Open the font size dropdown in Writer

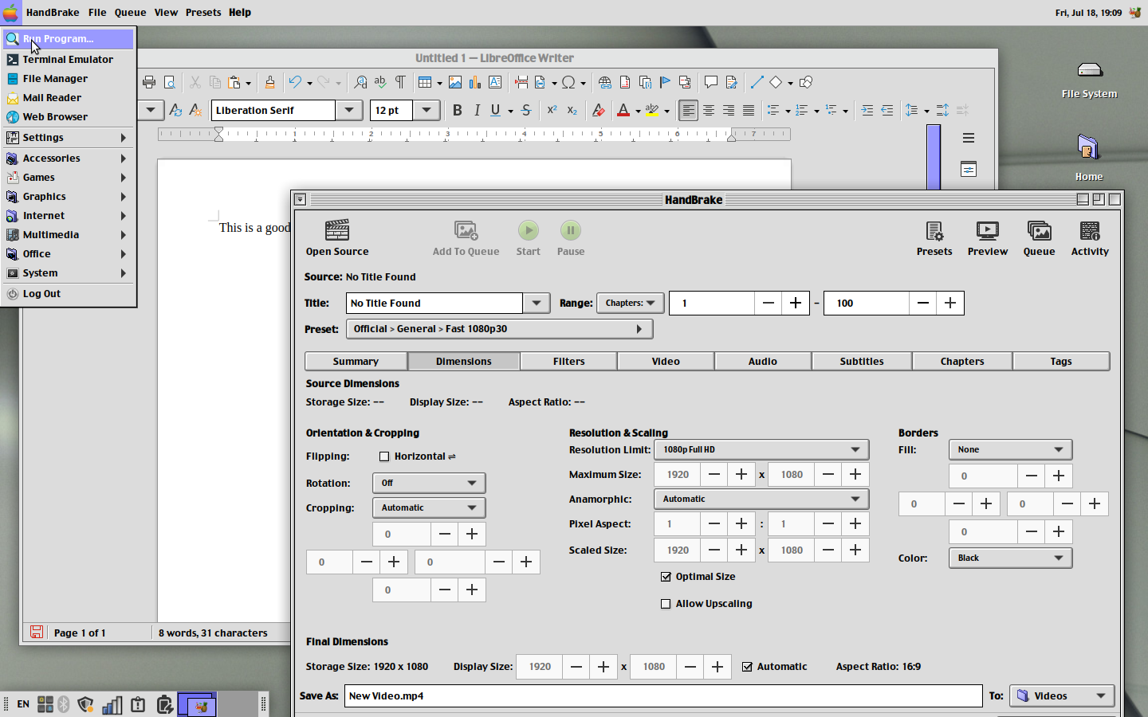pyautogui.click(x=427, y=110)
